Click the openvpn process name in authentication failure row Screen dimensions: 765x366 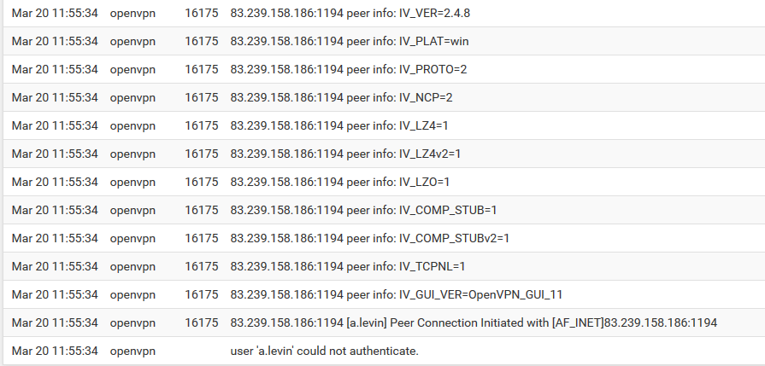pyautogui.click(x=132, y=351)
